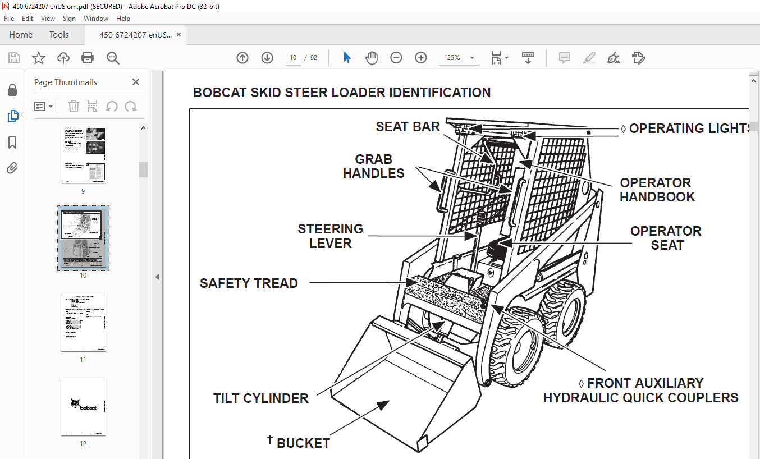This screenshot has width=760, height=459.
Task: Select the 450 6724207 enUS document tab
Action: pos(135,35)
